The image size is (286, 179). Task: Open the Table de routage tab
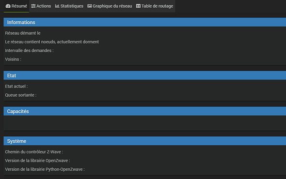pos(155,6)
